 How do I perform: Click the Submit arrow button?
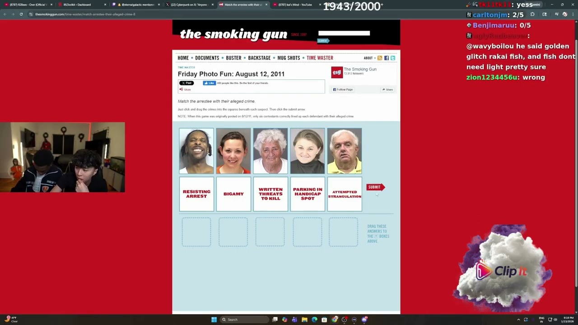[x=375, y=187]
